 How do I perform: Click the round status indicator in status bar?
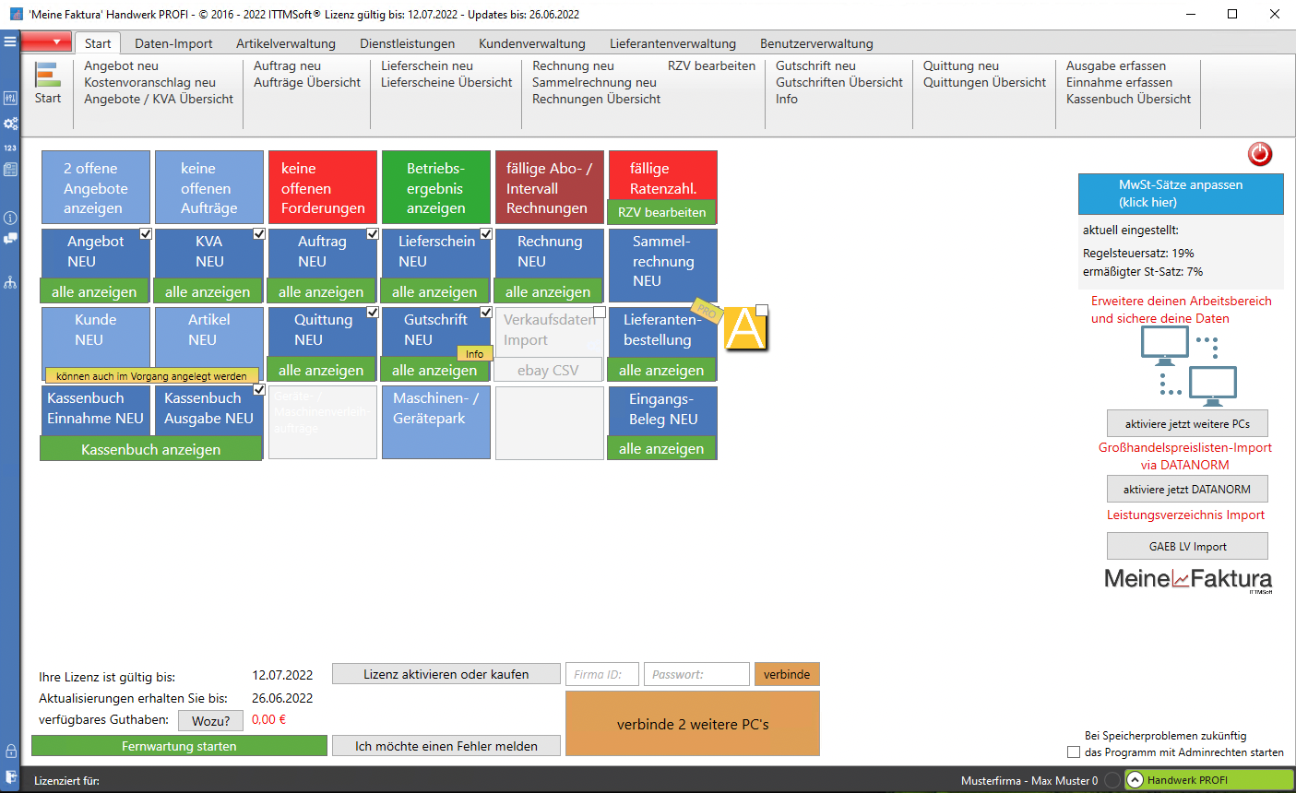click(1112, 780)
